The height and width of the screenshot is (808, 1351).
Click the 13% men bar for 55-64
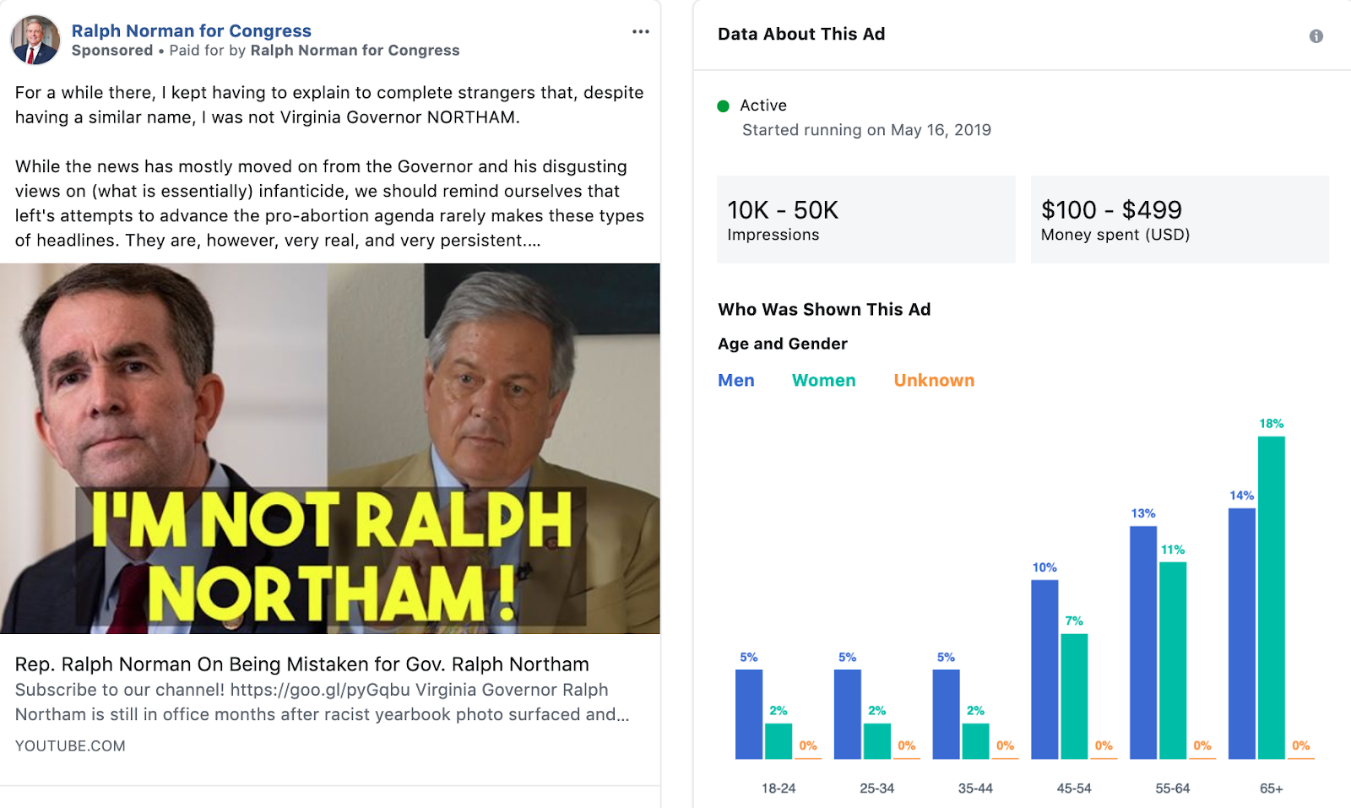1143,643
